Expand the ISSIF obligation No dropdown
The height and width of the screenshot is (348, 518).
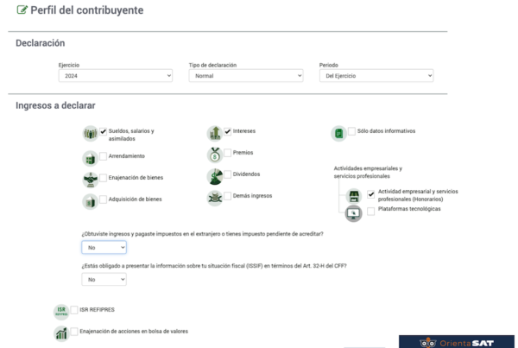[x=104, y=280]
